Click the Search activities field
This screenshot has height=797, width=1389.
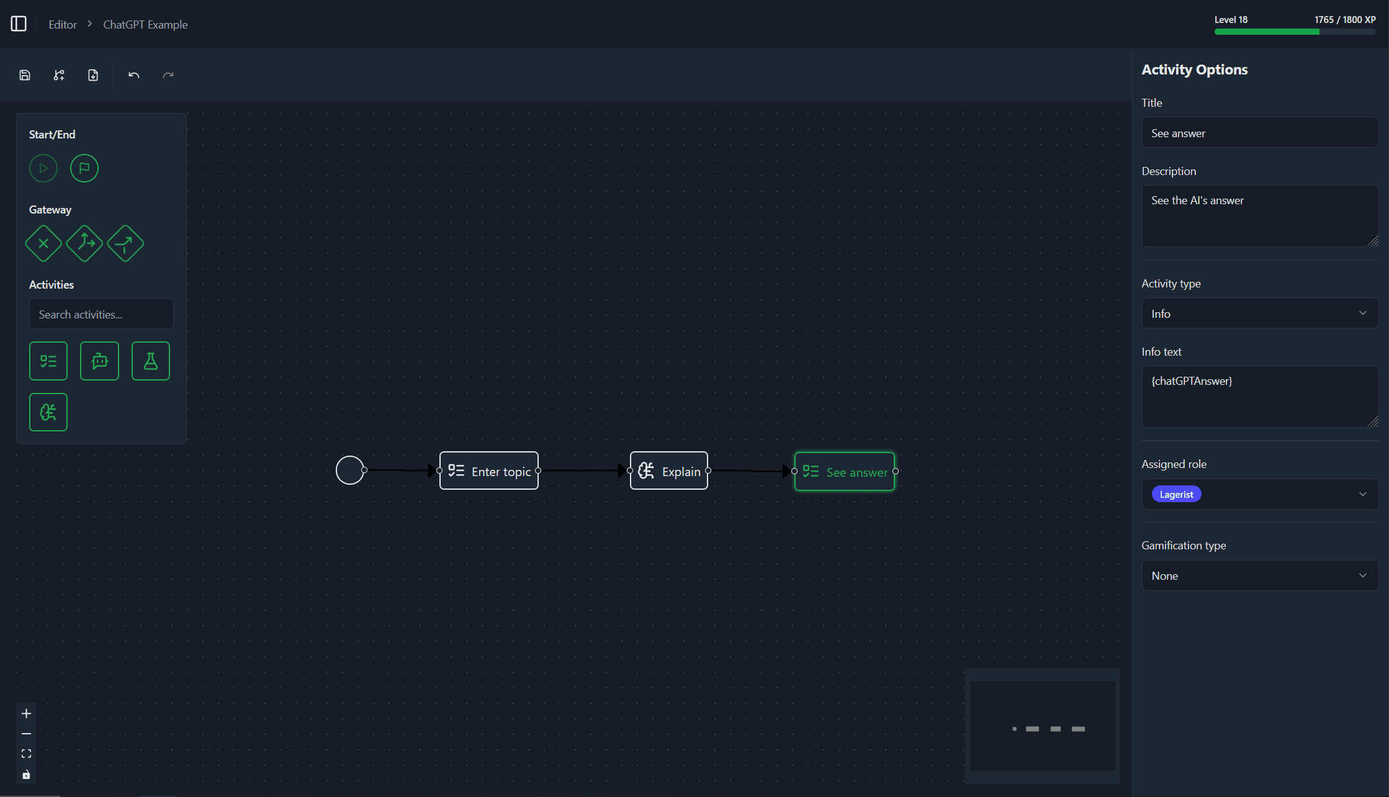(x=101, y=314)
